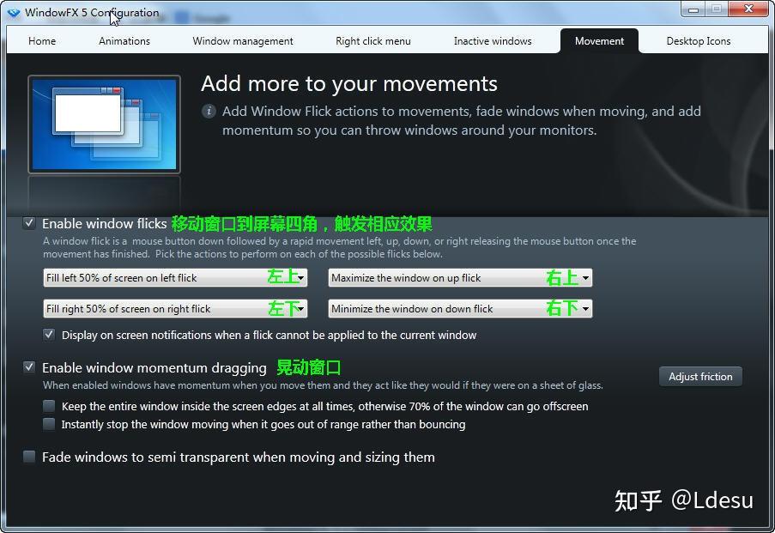Check "Keep the entire window inside the screen edges"

point(49,406)
